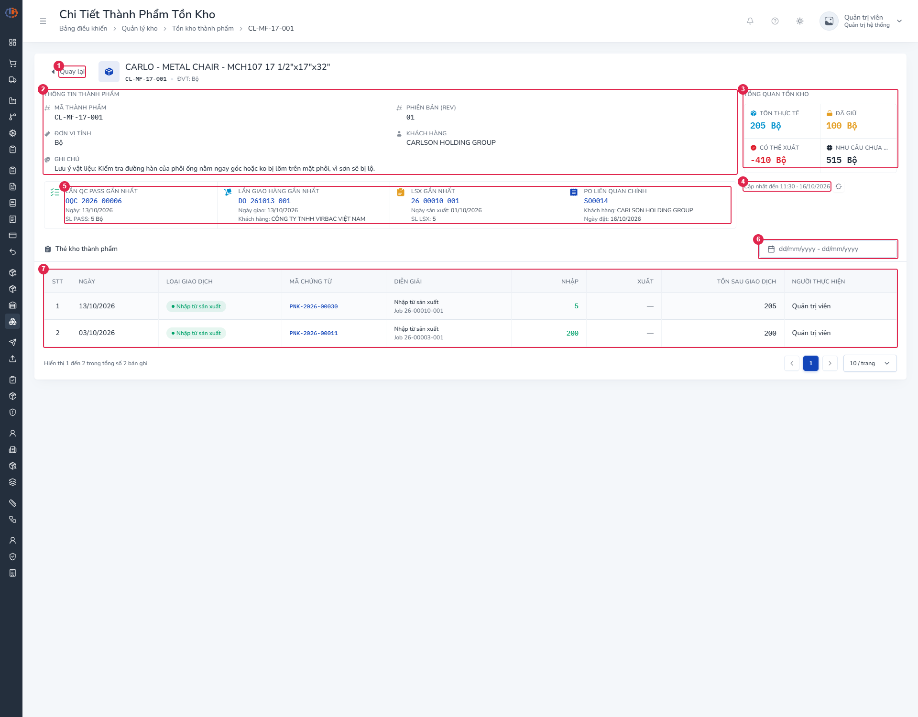Click the TỒN THỰC TẾ 205 Bộ card
Screen dimensions: 918x717
pos(781,120)
